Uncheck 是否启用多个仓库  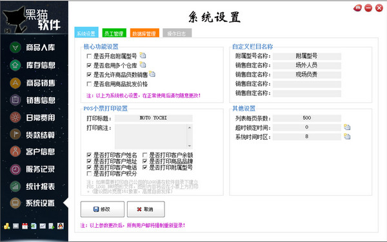(x=89, y=66)
